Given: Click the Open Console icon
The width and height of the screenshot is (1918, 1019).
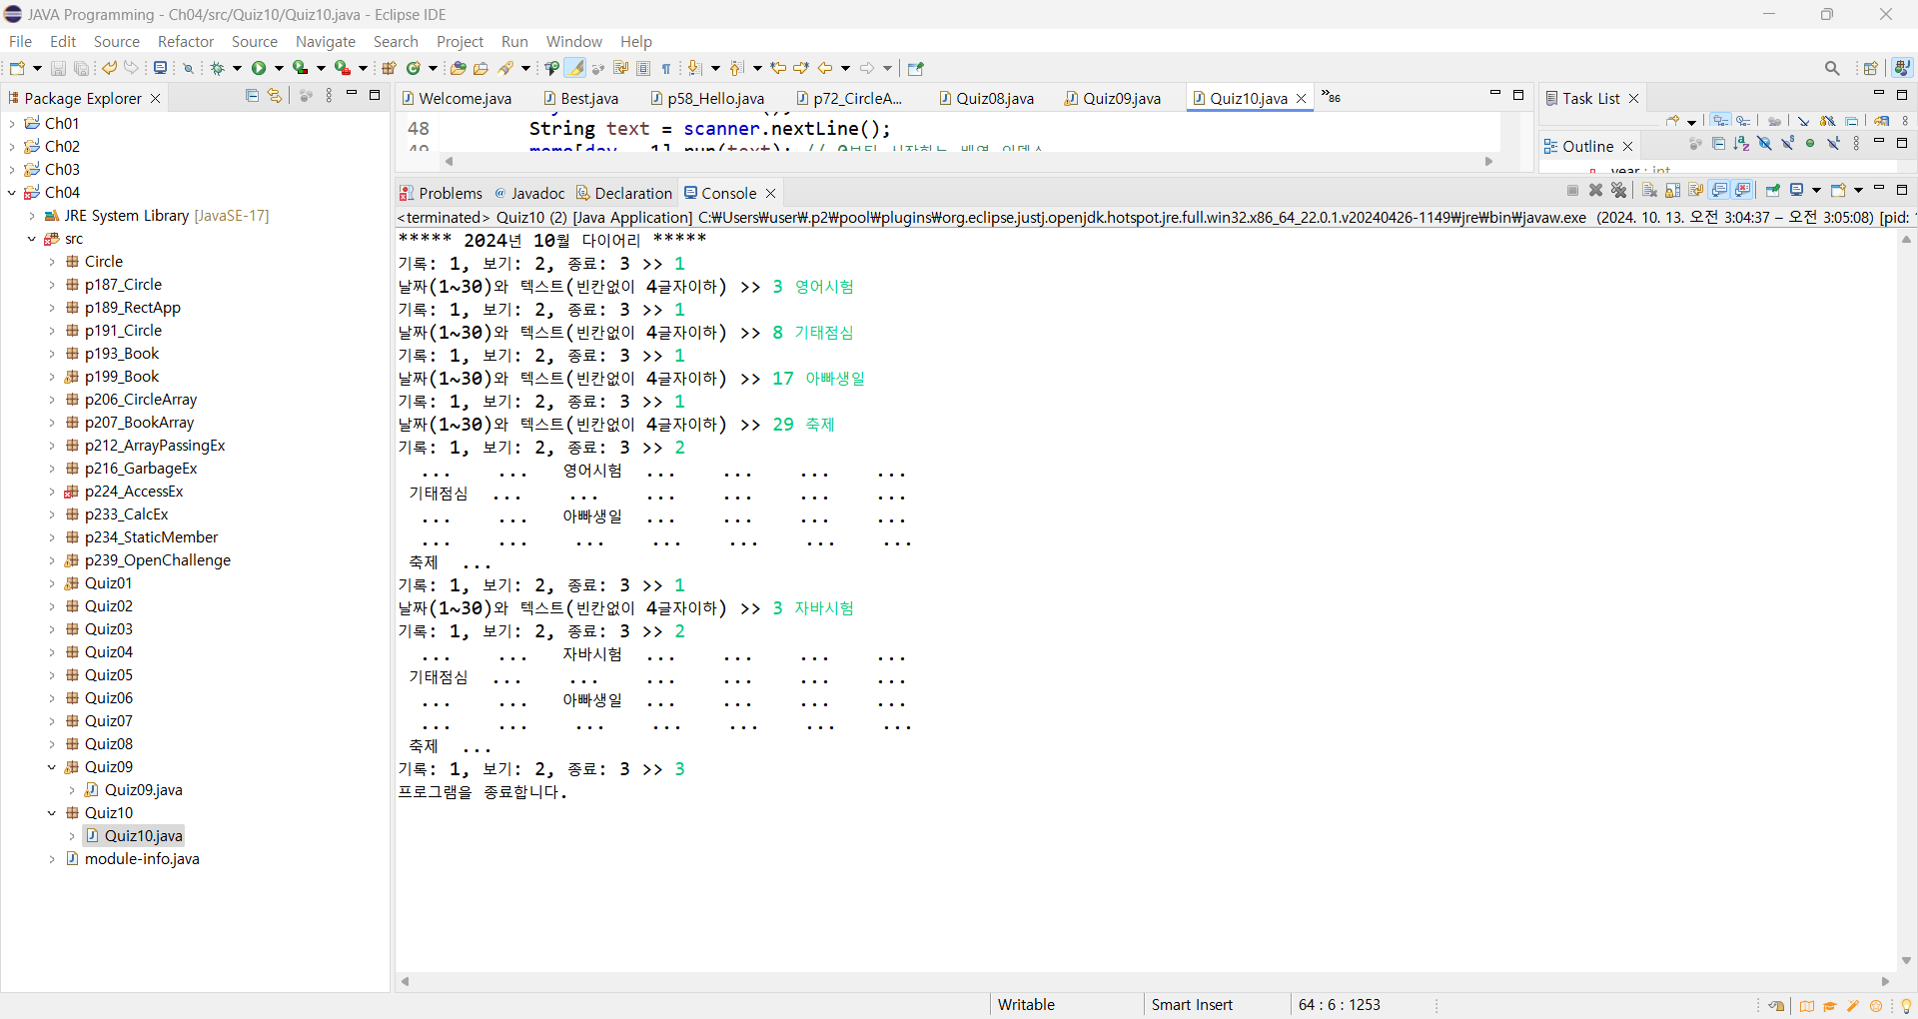Looking at the screenshot, I should tap(1838, 190).
